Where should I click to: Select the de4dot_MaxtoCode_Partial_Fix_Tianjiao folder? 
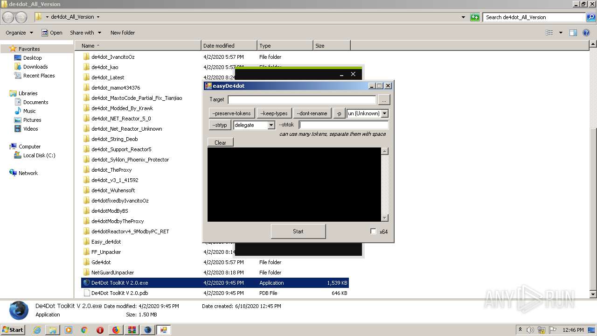(x=137, y=98)
